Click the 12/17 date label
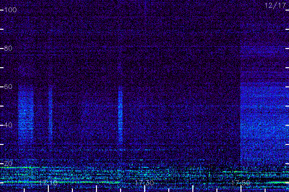The height and width of the screenshot is (192, 289). (x=275, y=5)
